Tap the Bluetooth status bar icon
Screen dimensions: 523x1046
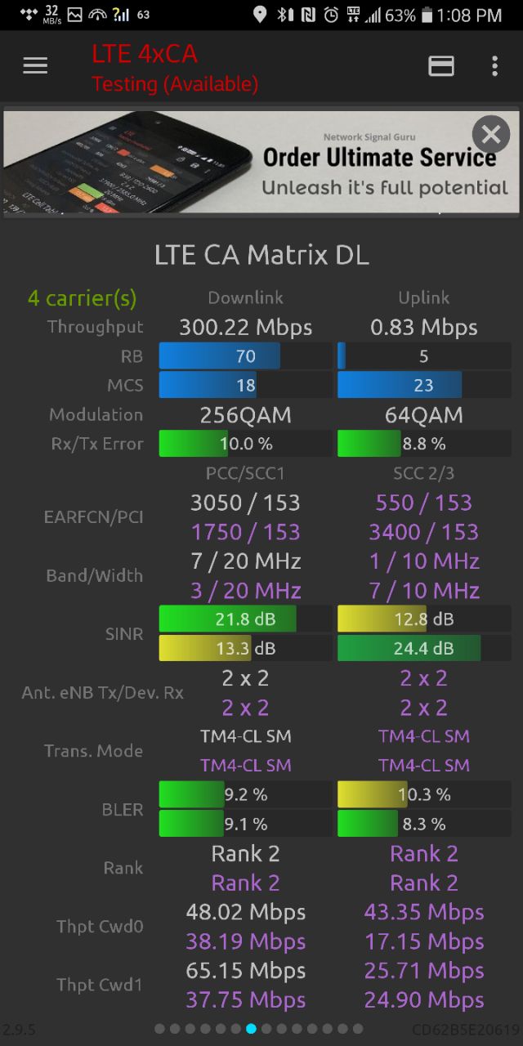pos(284,15)
